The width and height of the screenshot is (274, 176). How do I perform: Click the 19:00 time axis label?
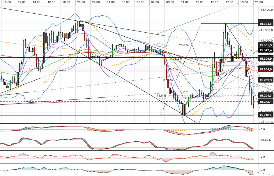coord(244,2)
